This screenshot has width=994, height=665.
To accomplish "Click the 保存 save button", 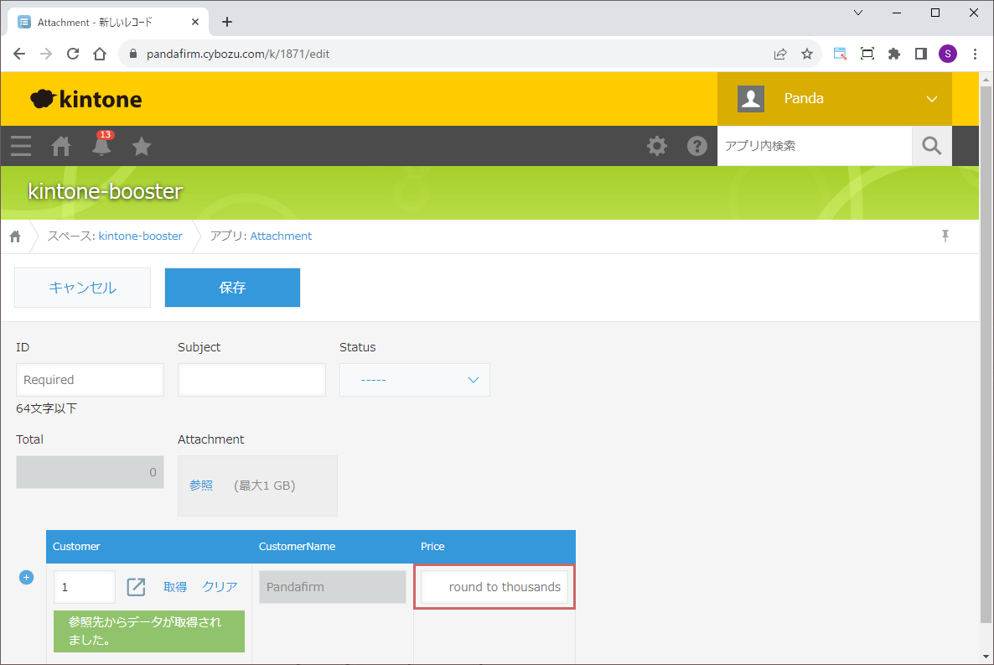I will coord(232,288).
